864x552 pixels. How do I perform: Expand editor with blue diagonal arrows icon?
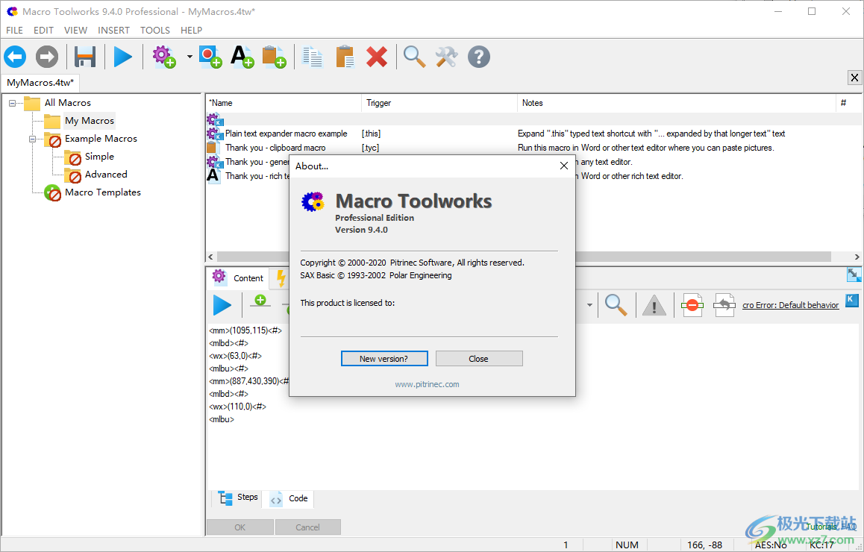854,274
